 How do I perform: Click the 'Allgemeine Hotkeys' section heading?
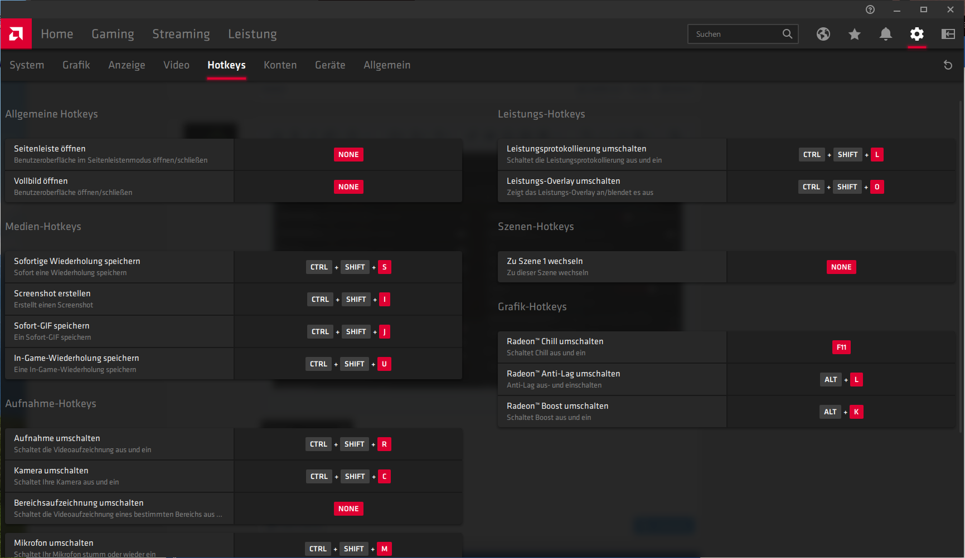pyautogui.click(x=51, y=114)
